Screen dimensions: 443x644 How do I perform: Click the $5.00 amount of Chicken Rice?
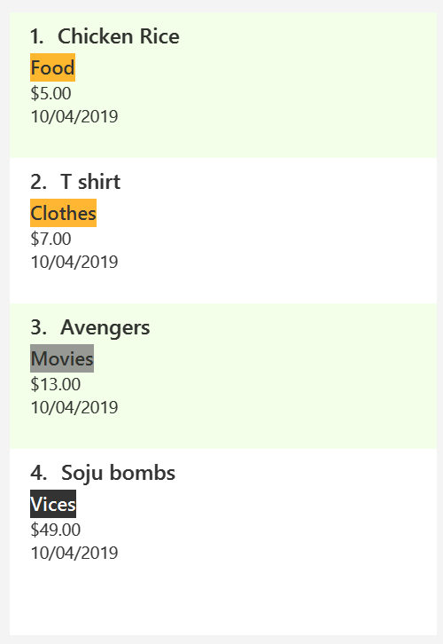pyautogui.click(x=51, y=94)
